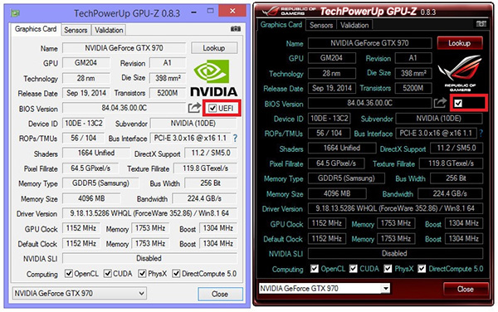Click the BIOS share icon in the left window
Viewport: 498px width, 312px height.
point(194,108)
